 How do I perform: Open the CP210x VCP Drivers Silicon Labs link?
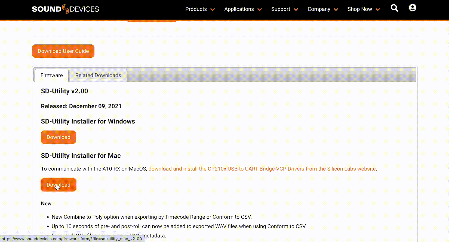(x=262, y=169)
